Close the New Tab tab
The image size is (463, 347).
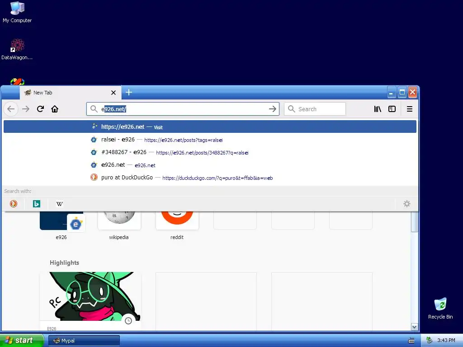coord(113,93)
